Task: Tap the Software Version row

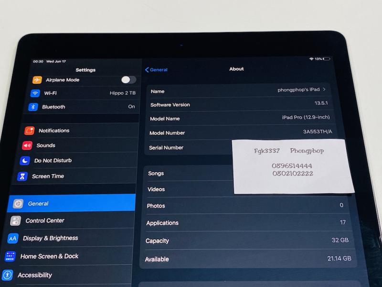Action: coord(240,104)
